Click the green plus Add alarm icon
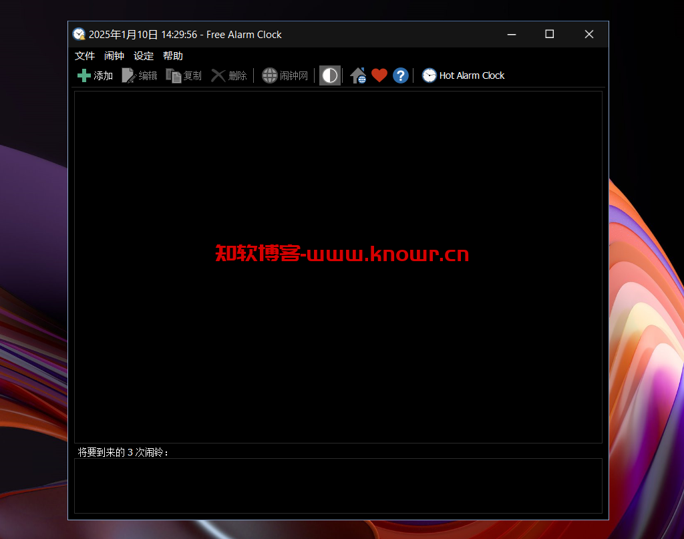This screenshot has height=539, width=684. point(83,75)
